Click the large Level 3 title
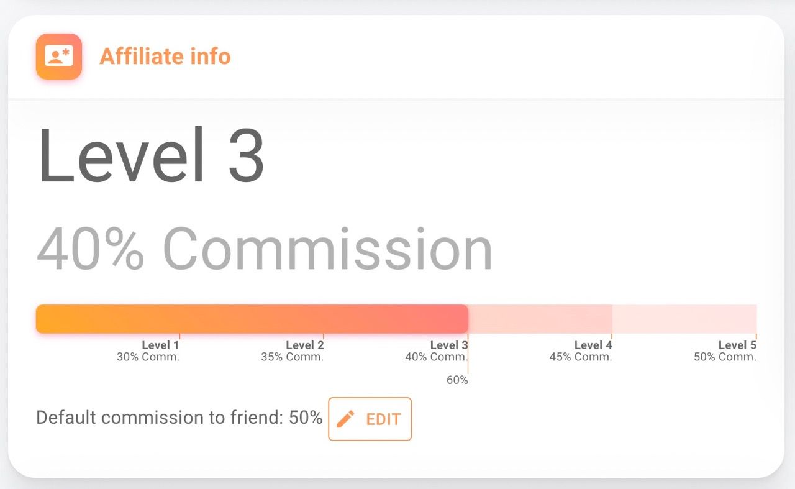 click(152, 155)
